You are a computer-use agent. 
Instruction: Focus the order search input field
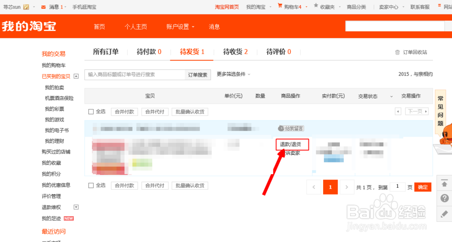pyautogui.click(x=135, y=75)
